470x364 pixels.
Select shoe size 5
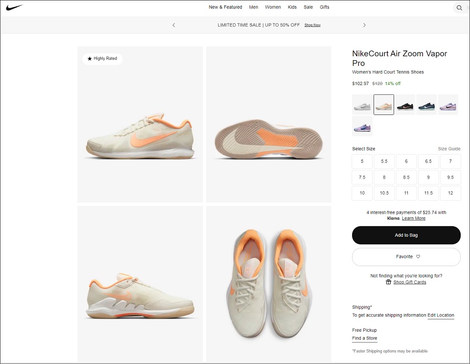(362, 161)
